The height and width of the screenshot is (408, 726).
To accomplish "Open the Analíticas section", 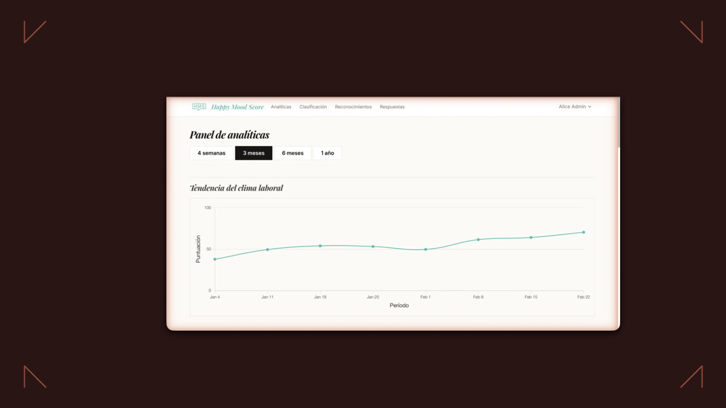I will click(281, 106).
